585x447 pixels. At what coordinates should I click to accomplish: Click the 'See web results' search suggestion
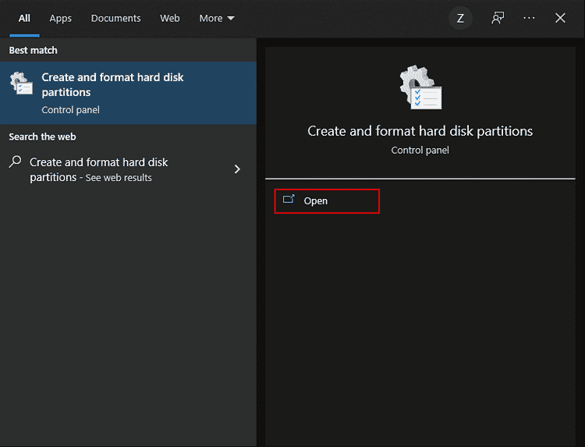pyautogui.click(x=119, y=178)
